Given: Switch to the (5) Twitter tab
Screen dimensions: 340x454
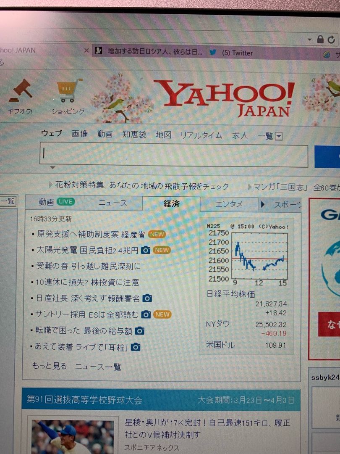Looking at the screenshot, I should (237, 53).
